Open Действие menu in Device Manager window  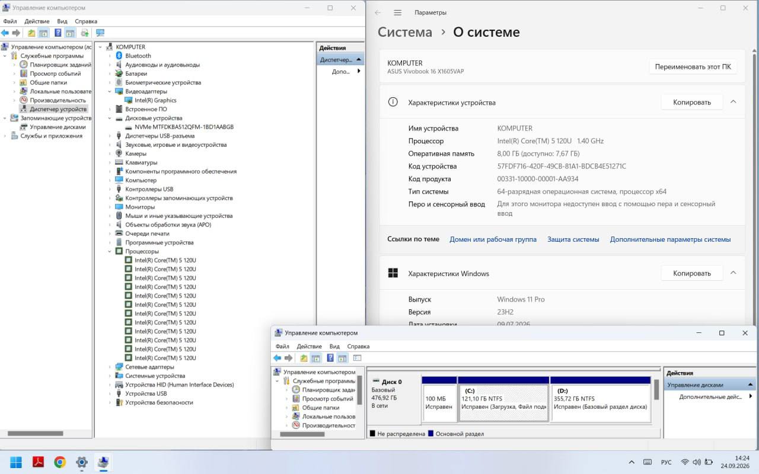click(x=37, y=21)
